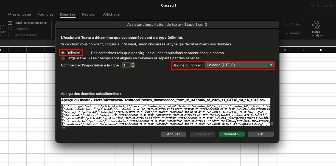Switch to the Formules tab
336x166 pixels.
(x=46, y=14)
